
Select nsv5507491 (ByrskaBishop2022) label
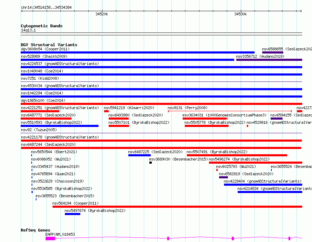(x=217, y=152)
